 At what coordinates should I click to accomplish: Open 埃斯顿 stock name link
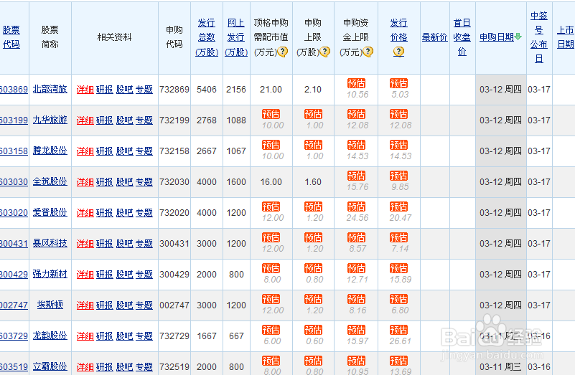[50, 304]
